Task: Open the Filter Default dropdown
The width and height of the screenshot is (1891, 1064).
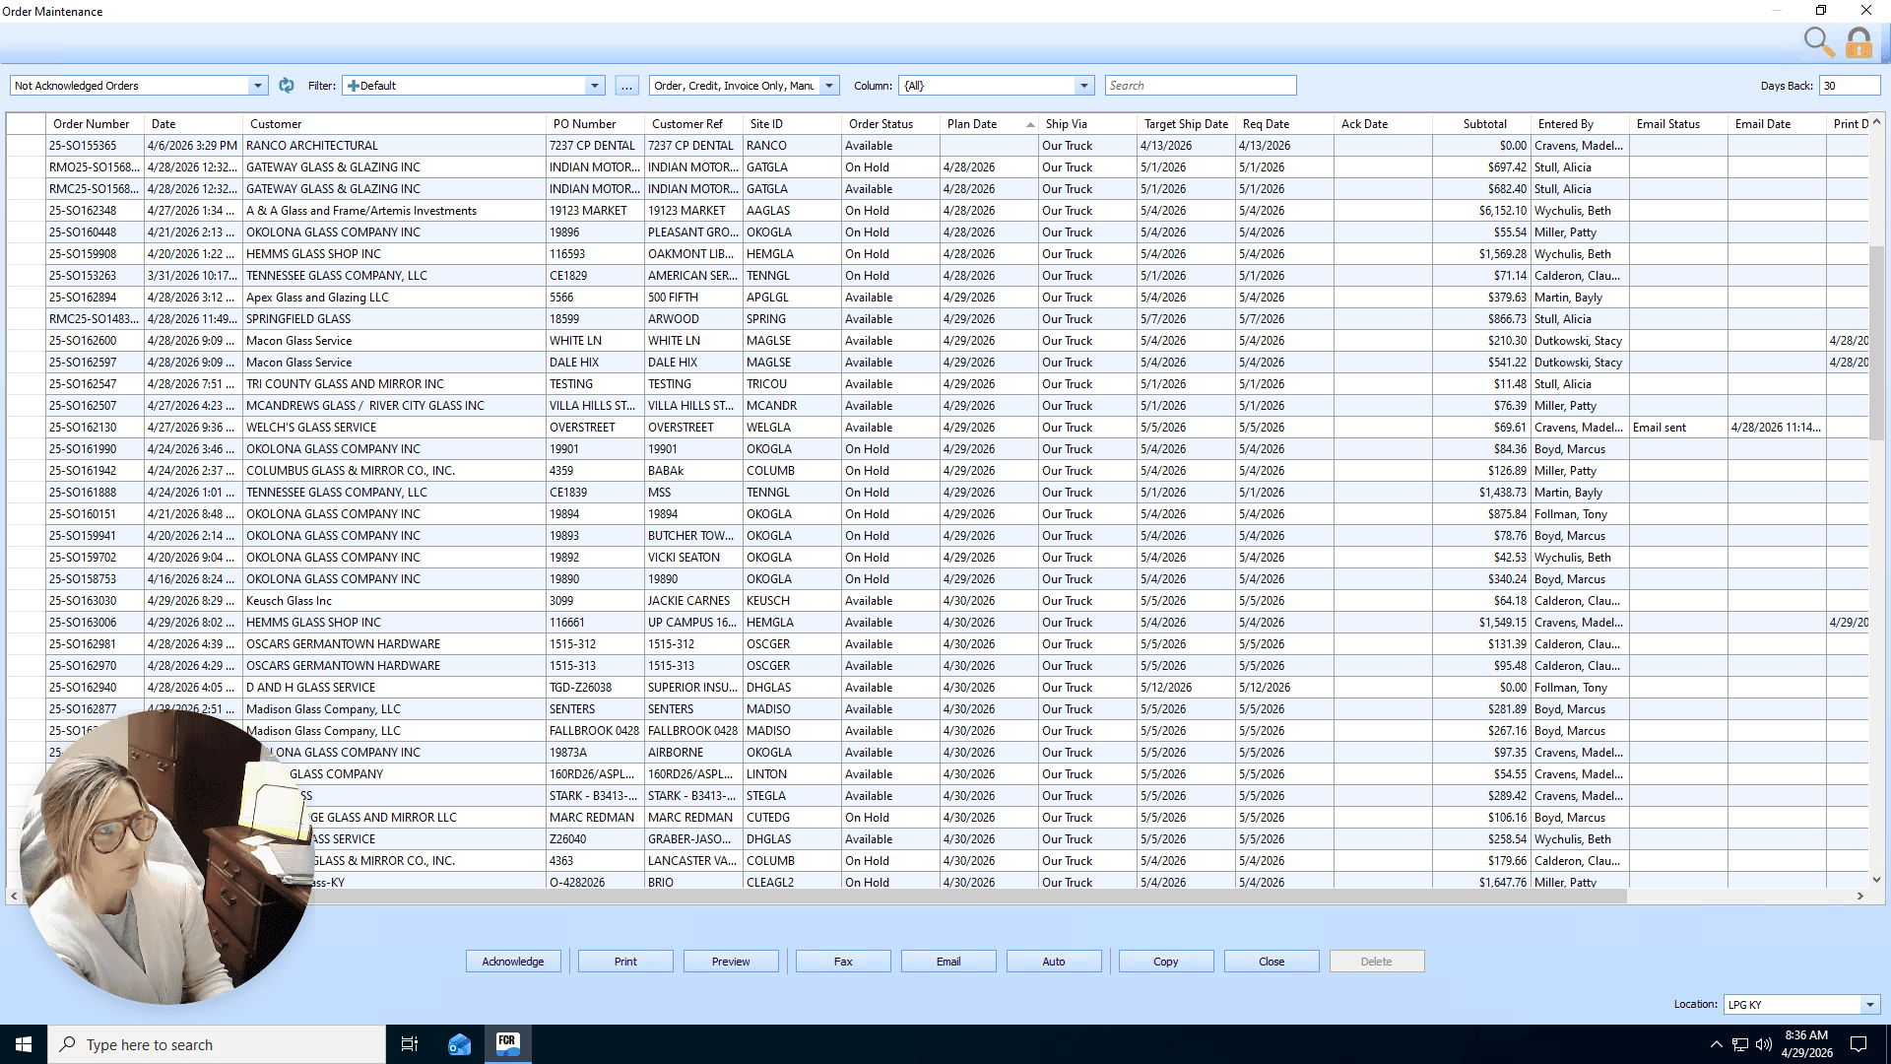Action: [595, 86]
